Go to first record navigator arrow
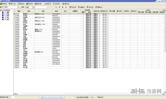166x99 pixels. 50,7
